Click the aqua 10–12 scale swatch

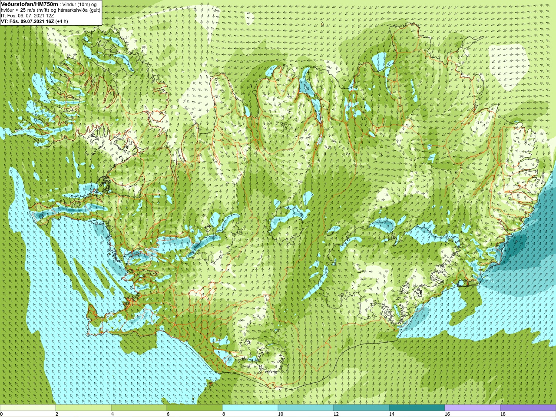pos(306,407)
